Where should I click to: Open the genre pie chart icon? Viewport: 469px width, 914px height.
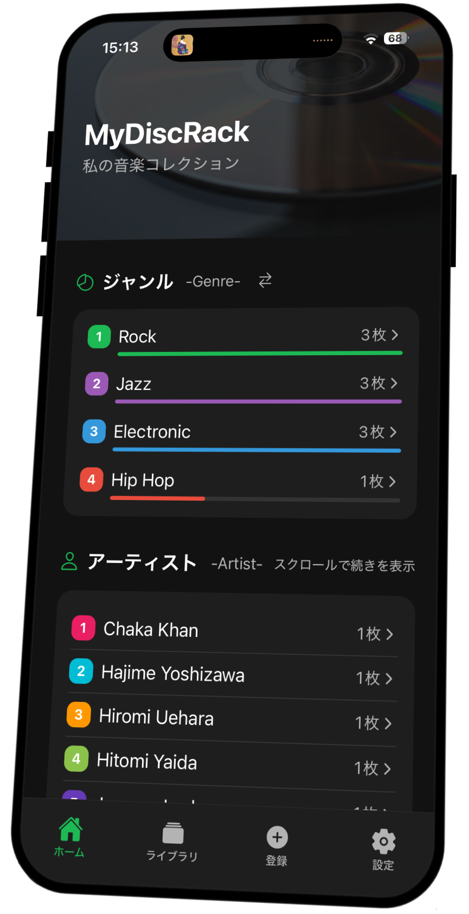pyautogui.click(x=84, y=281)
